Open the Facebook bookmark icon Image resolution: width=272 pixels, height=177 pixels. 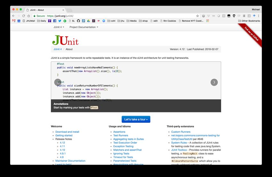tap(55, 21)
